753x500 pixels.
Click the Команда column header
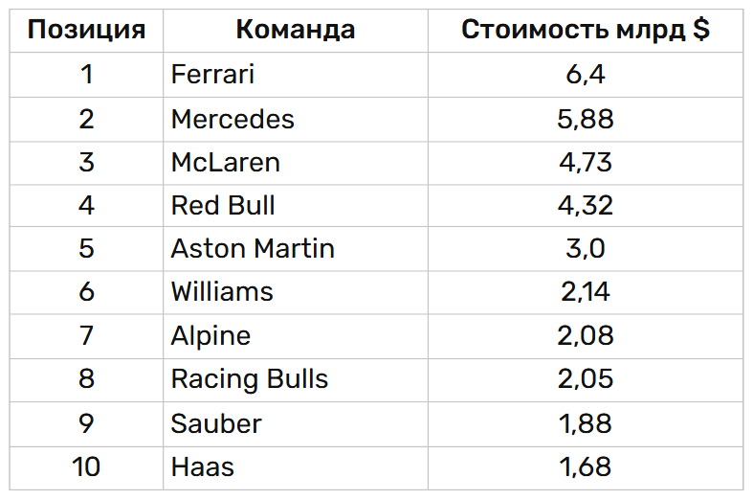coord(295,31)
